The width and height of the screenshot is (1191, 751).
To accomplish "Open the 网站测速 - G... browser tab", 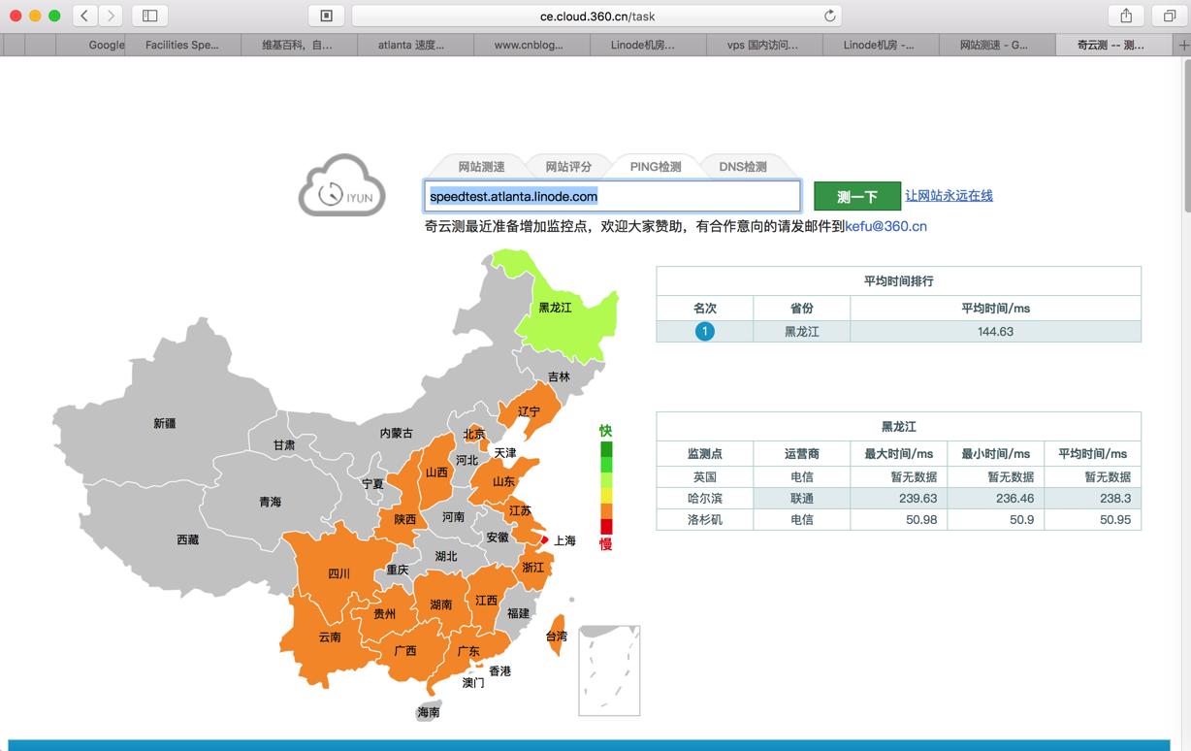I will tap(996, 45).
